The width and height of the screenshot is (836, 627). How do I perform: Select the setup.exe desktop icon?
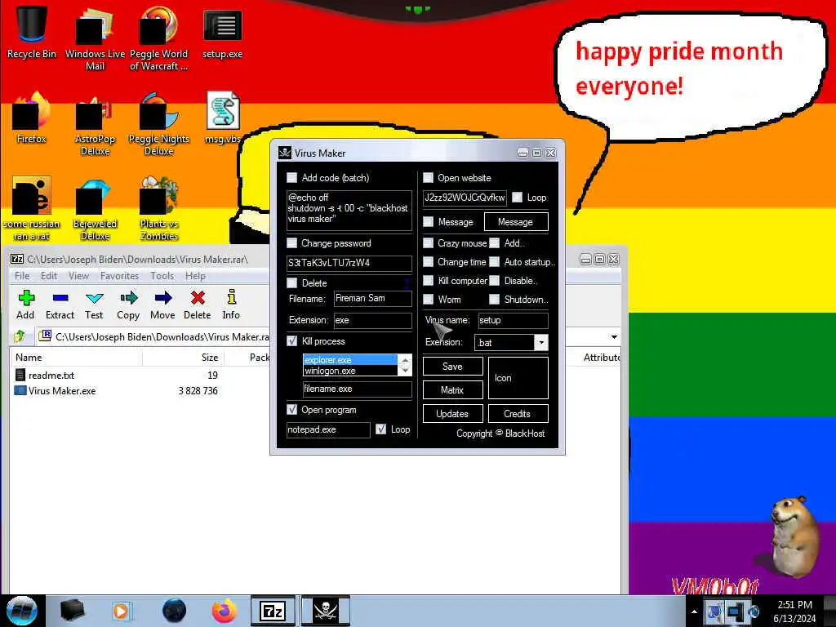(222, 33)
